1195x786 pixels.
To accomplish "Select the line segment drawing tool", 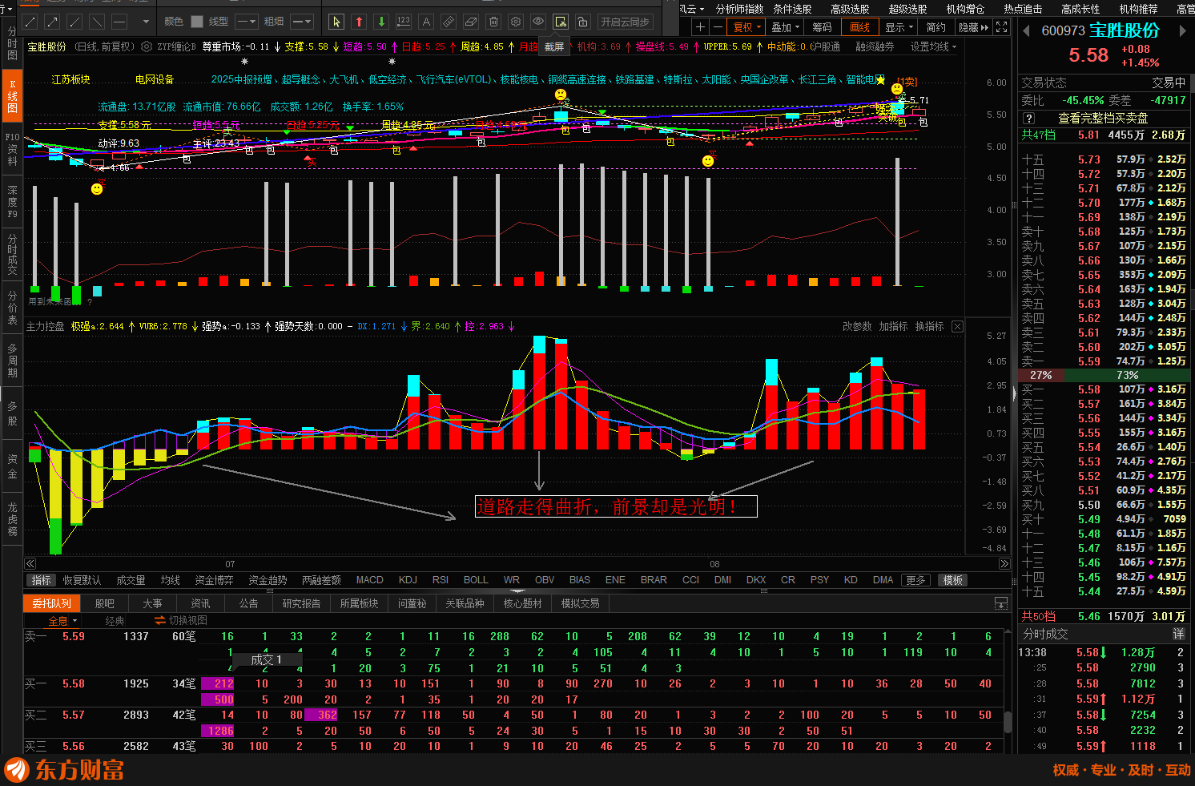I will pyautogui.click(x=31, y=22).
